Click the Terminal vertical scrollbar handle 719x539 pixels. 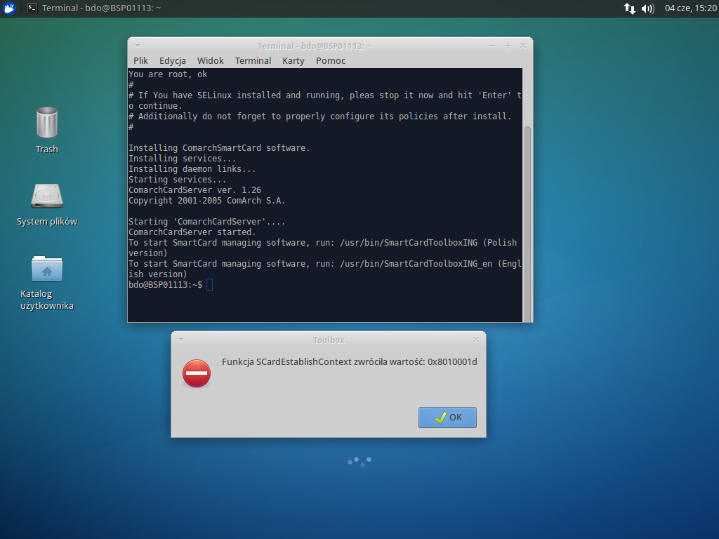(x=527, y=224)
